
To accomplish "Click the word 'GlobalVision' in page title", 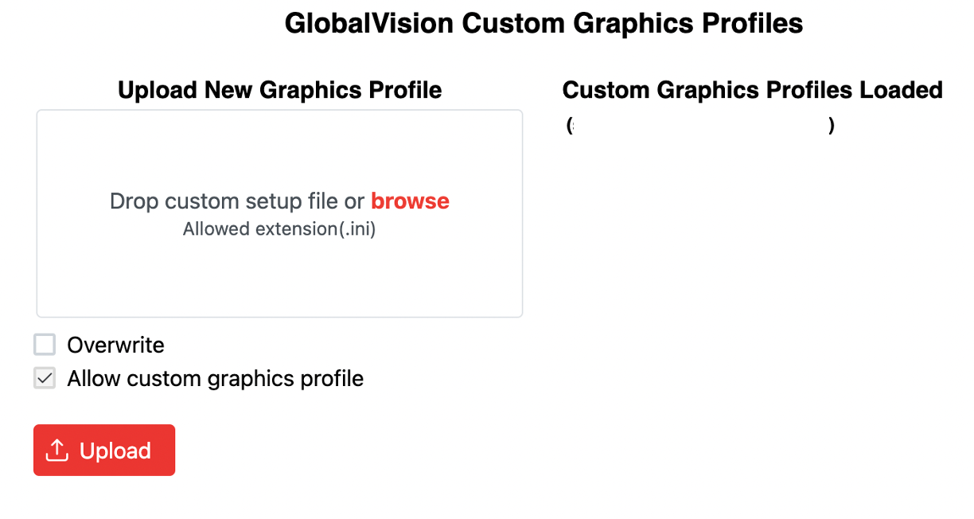I will click(370, 24).
